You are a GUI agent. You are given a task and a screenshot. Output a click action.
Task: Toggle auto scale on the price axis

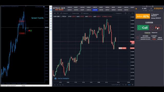coord(129,85)
